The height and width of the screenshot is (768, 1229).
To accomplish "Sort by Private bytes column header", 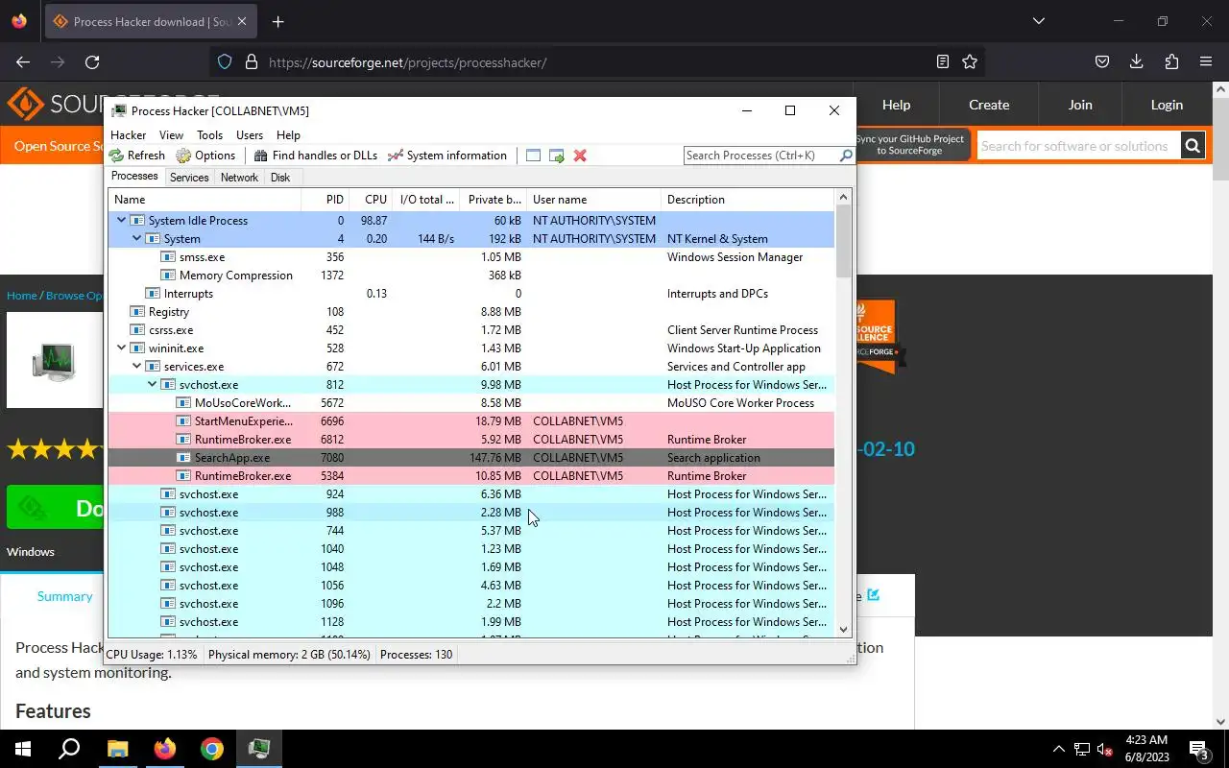I will pos(494,200).
